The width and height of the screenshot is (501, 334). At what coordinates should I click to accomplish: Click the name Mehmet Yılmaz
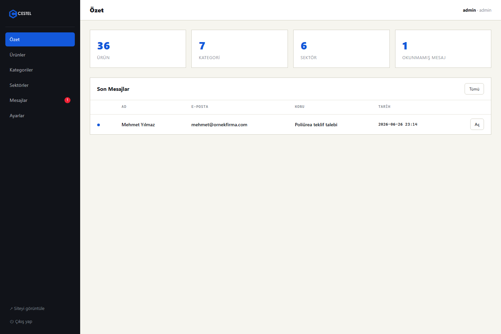point(138,125)
